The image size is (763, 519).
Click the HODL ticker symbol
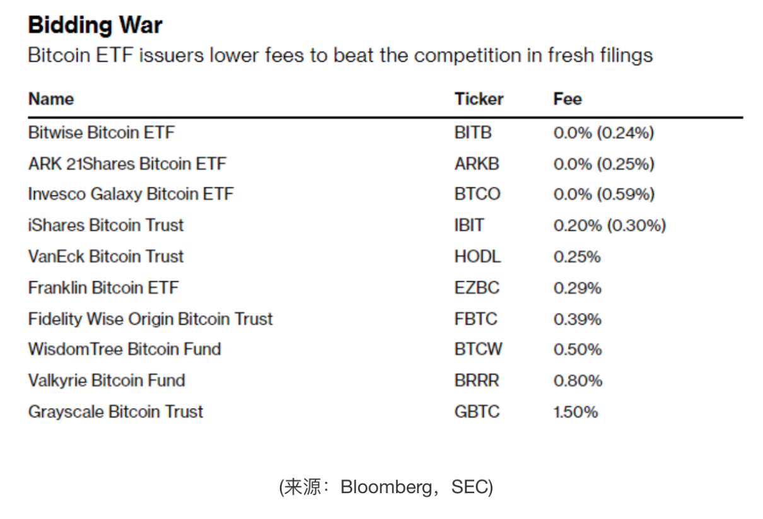(477, 257)
